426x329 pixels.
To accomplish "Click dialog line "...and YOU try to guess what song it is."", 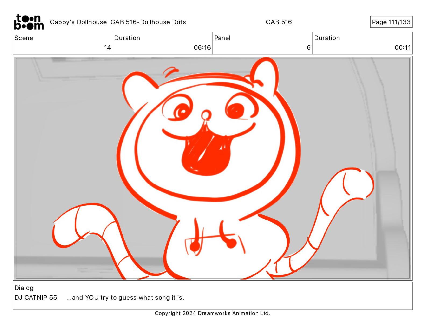I will tap(125, 298).
